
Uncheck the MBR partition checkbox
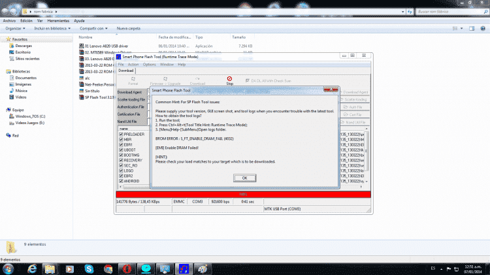coord(121,140)
